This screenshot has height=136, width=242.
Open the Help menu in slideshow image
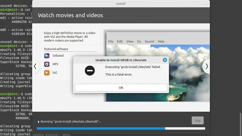[x=161, y=42]
